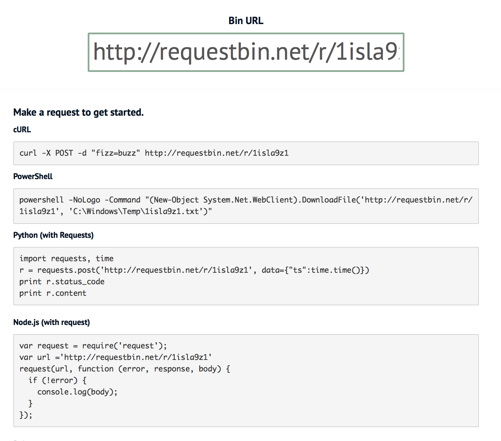Viewport: 501px width, 441px height.
Task: Click the Bin URL label above the input
Action: (x=245, y=20)
